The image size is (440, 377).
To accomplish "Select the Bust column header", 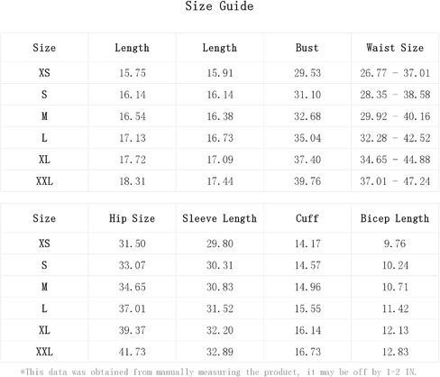I will pyautogui.click(x=307, y=48).
